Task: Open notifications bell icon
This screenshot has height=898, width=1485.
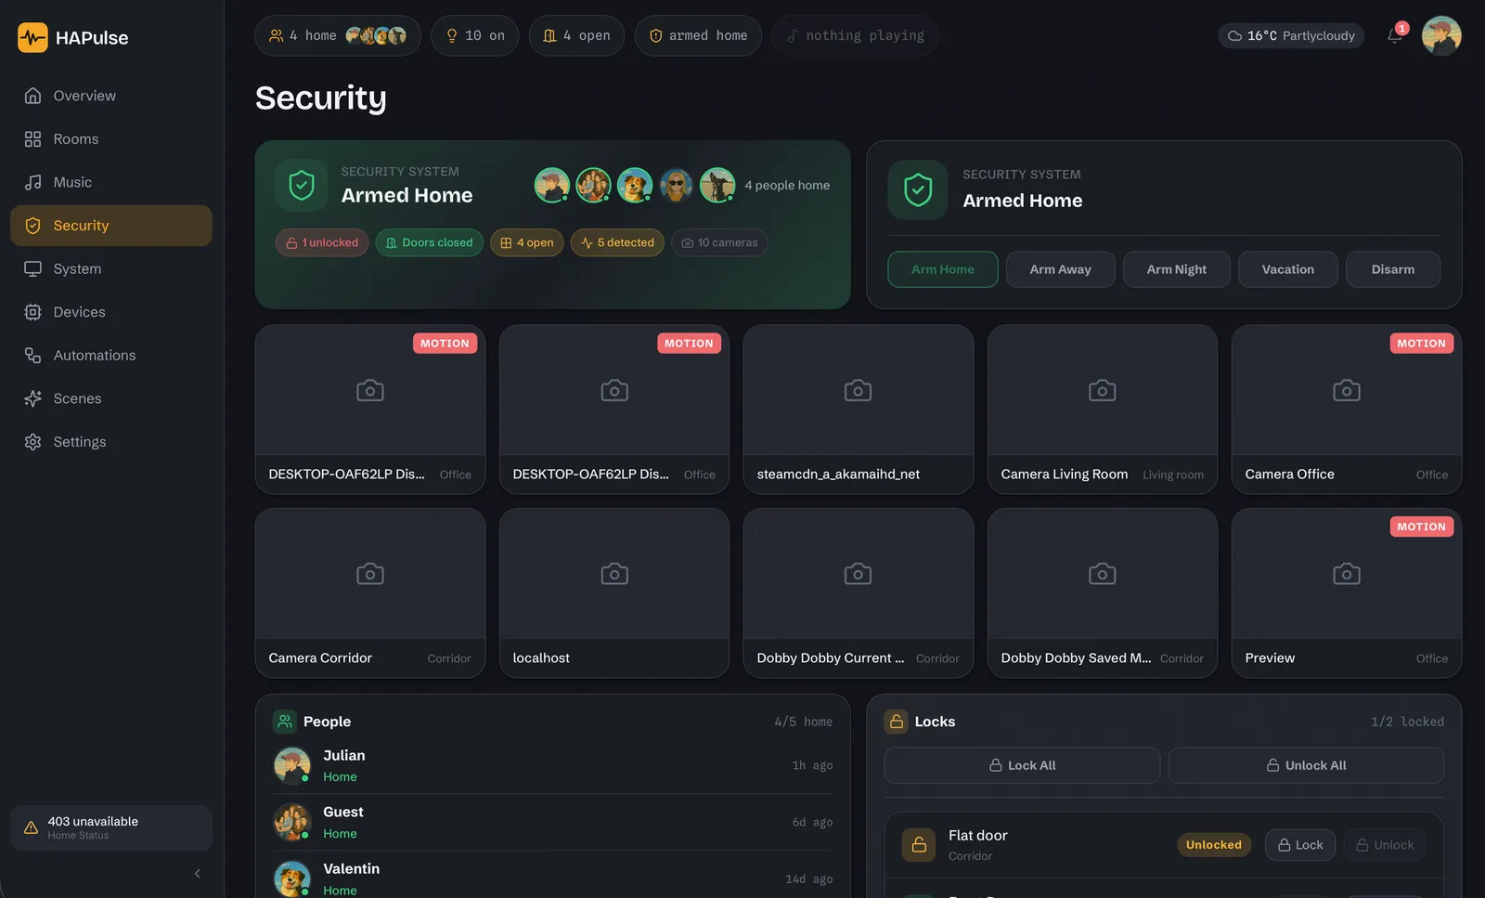Action: tap(1395, 35)
